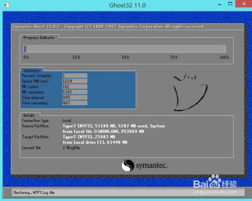Click the Symantec yin-yang logo
Screen dimensions: 252x201
tap(128, 165)
